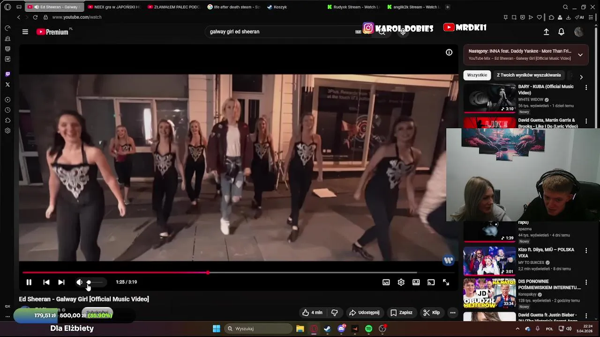Open Spotify from the Windows taskbar

point(368,329)
